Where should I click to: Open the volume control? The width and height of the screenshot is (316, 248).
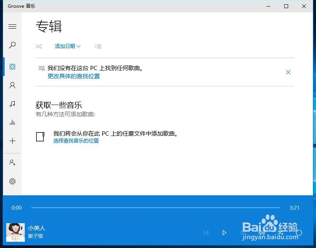click(261, 232)
